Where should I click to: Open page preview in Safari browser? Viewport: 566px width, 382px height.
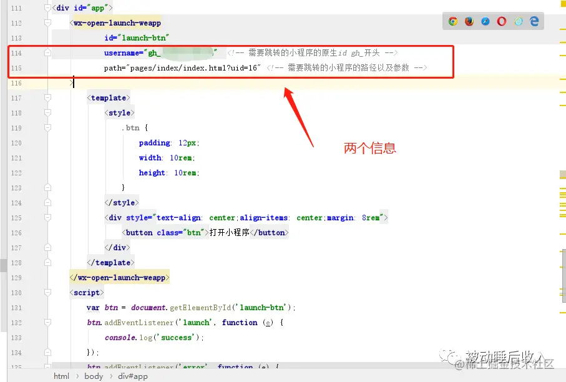point(485,21)
